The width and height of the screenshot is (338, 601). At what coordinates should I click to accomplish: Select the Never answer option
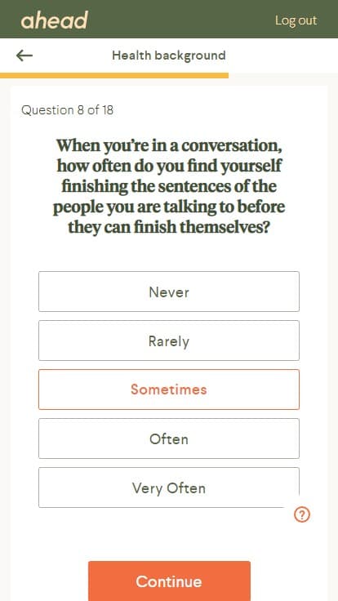tap(169, 292)
